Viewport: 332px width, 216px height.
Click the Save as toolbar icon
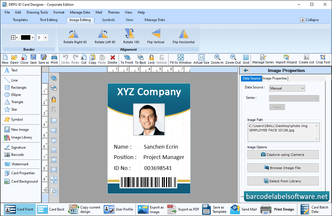click(x=44, y=59)
